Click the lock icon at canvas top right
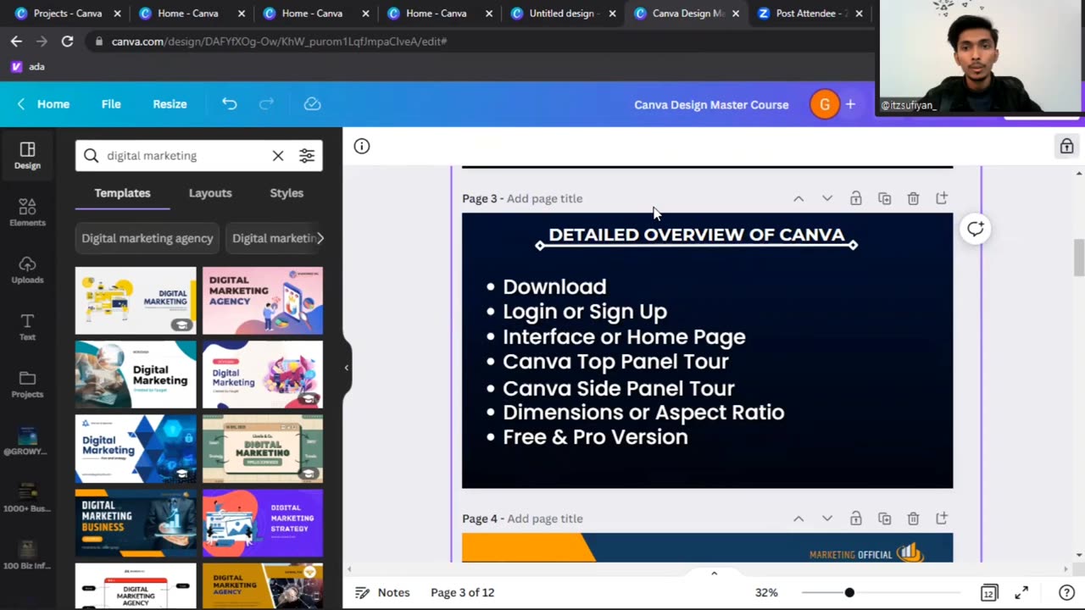The height and width of the screenshot is (610, 1085). coord(1066,146)
